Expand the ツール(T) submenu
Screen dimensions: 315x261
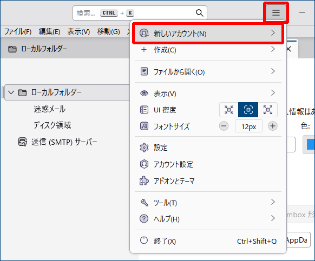click(x=208, y=203)
